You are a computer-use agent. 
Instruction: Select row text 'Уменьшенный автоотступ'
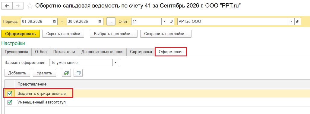42,102
